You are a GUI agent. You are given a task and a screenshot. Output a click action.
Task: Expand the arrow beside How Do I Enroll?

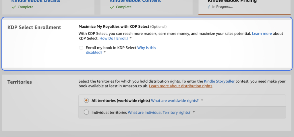pyautogui.click(x=131, y=38)
